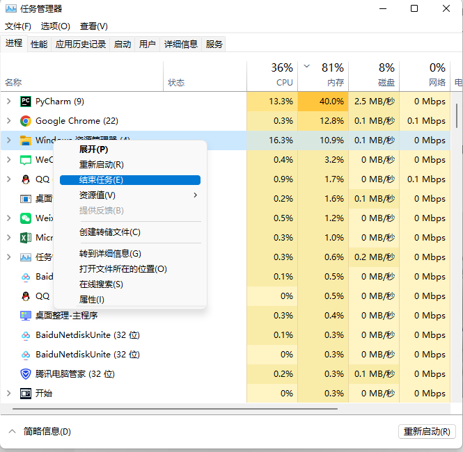This screenshot has width=463, height=452.
Task: Expand the 开始 process group
Action: 9,394
